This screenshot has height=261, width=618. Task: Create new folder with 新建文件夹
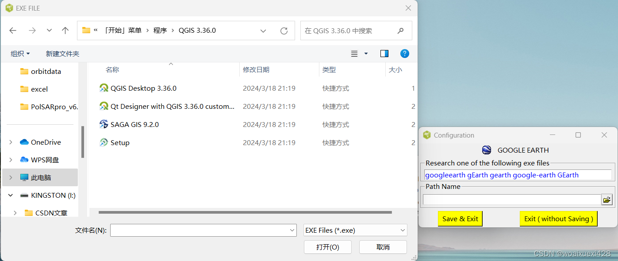[62, 54]
